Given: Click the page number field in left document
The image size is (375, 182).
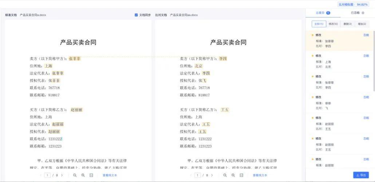Looking at the screenshot, I should point(47,175).
